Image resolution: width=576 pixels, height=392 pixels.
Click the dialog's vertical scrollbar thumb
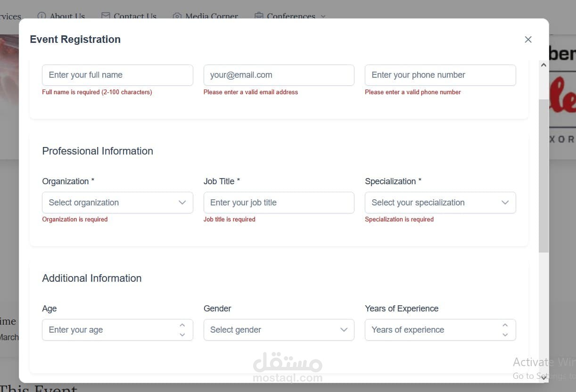click(543, 174)
